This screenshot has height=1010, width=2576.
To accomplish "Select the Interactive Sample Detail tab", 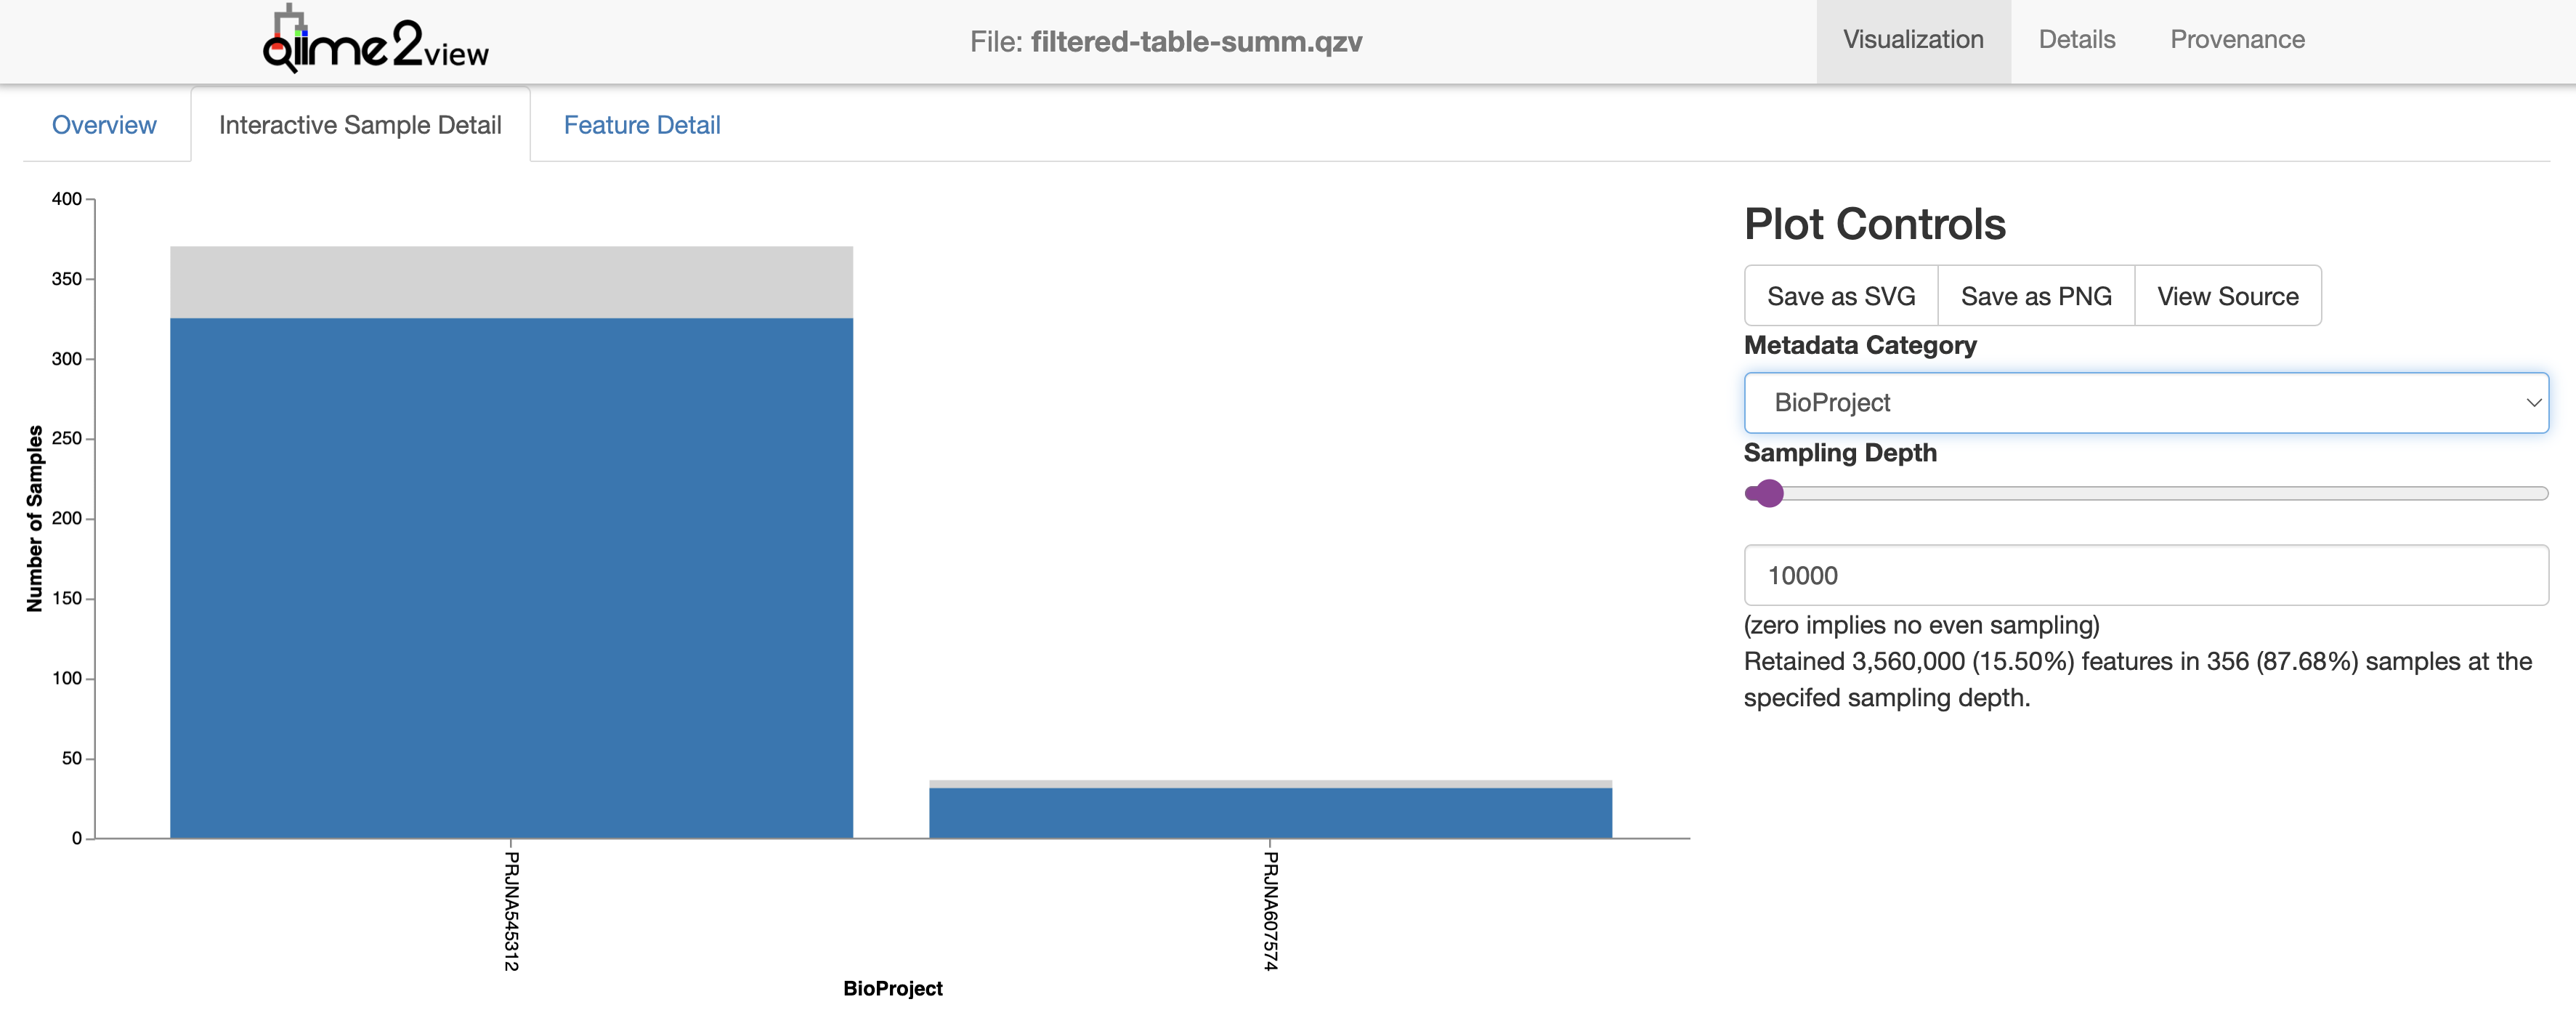I will [360, 125].
